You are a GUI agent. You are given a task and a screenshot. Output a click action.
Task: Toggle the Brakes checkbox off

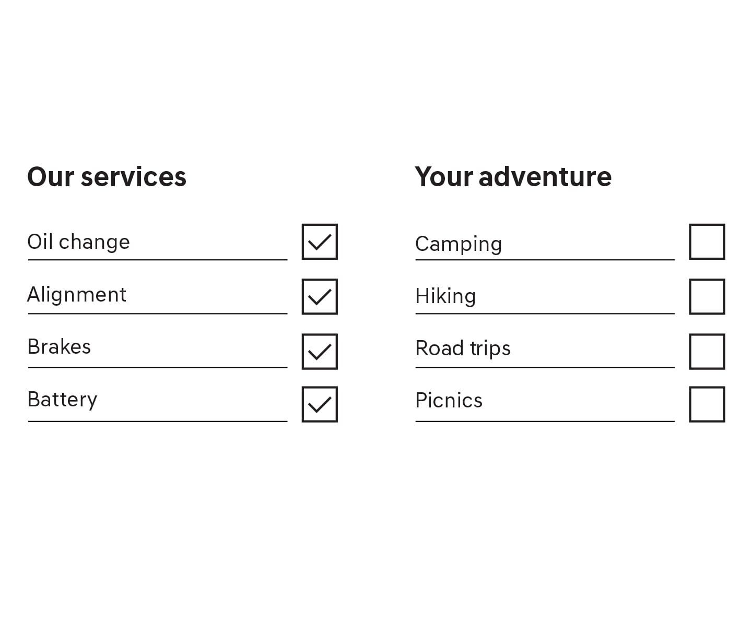click(320, 352)
